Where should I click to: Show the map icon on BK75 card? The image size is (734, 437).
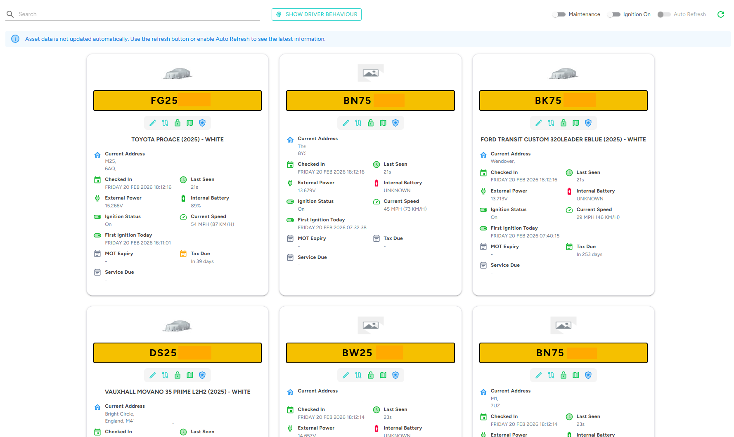(x=576, y=123)
